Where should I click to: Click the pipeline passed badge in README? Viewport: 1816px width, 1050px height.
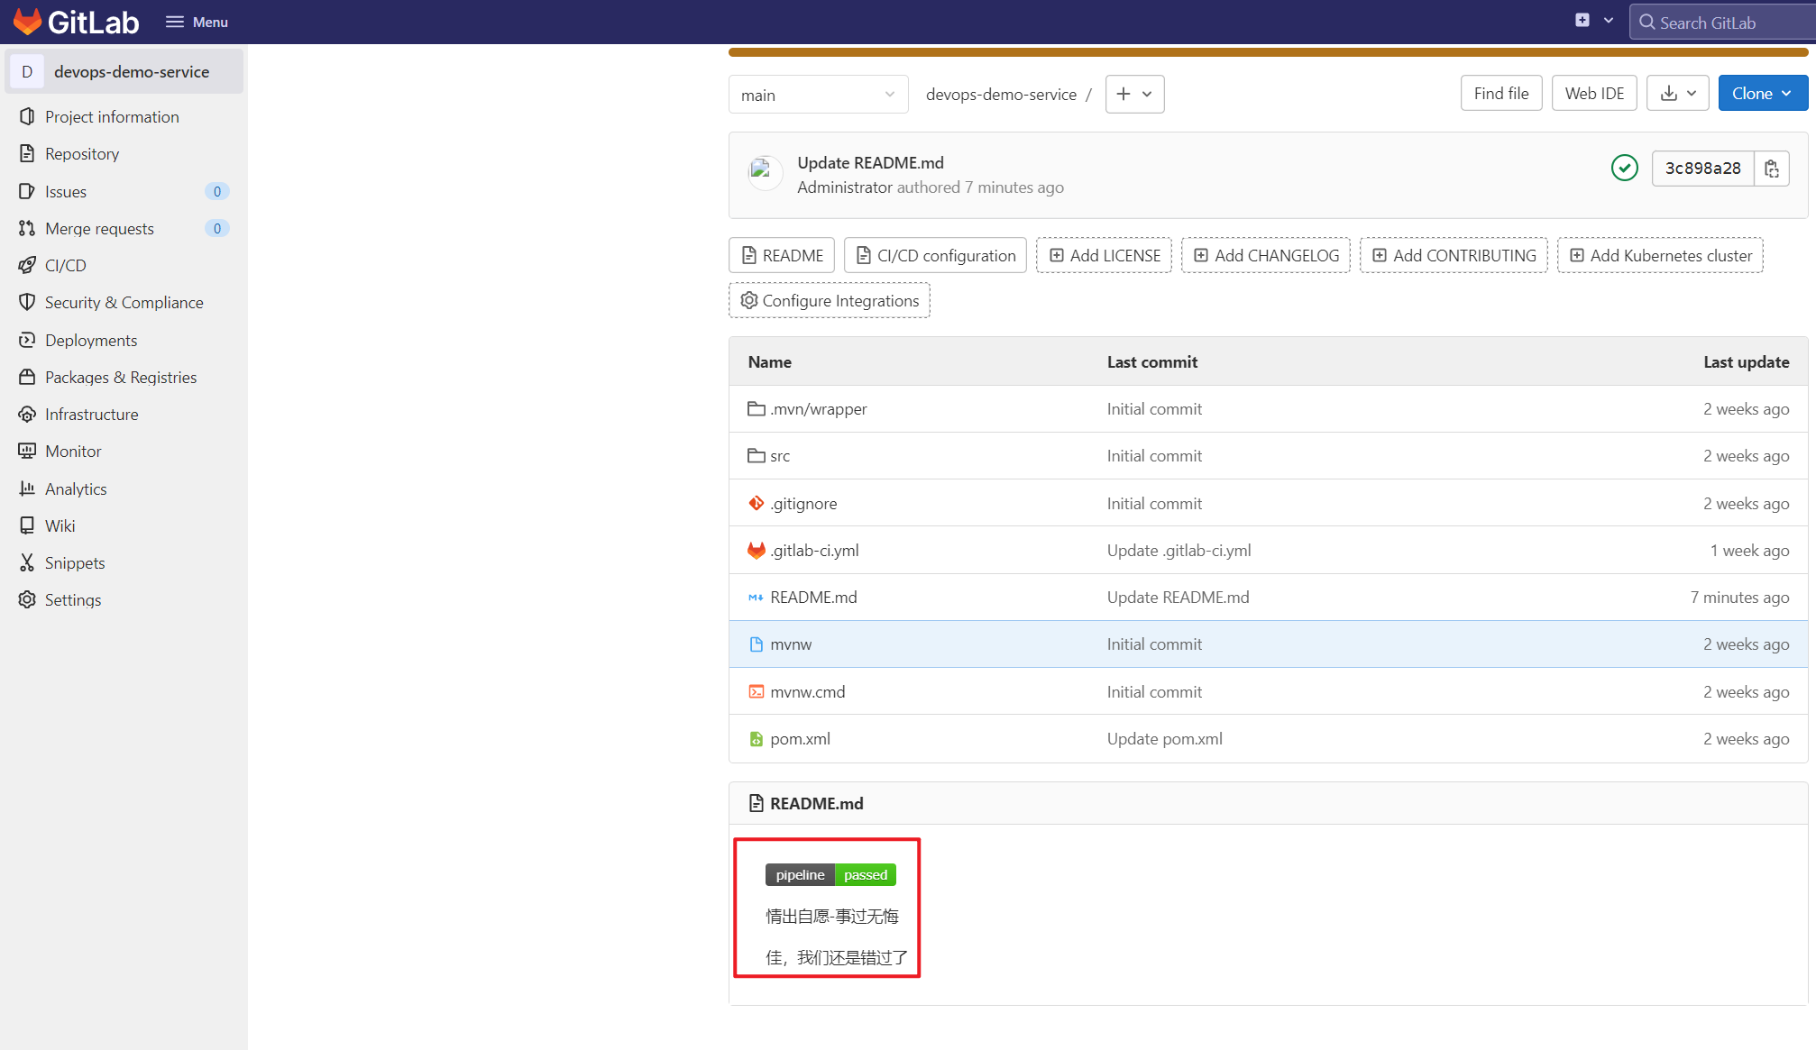(830, 874)
